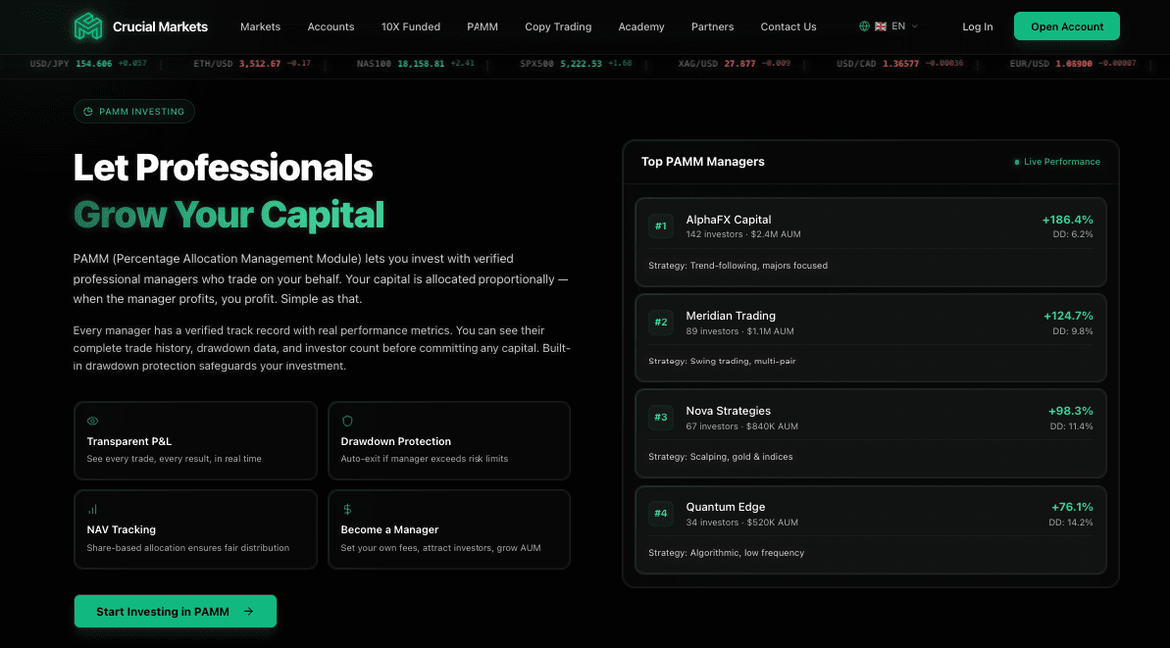The image size is (1170, 648).
Task: Click the eye icon on the Transparent P&L card
Action: pos(92,419)
